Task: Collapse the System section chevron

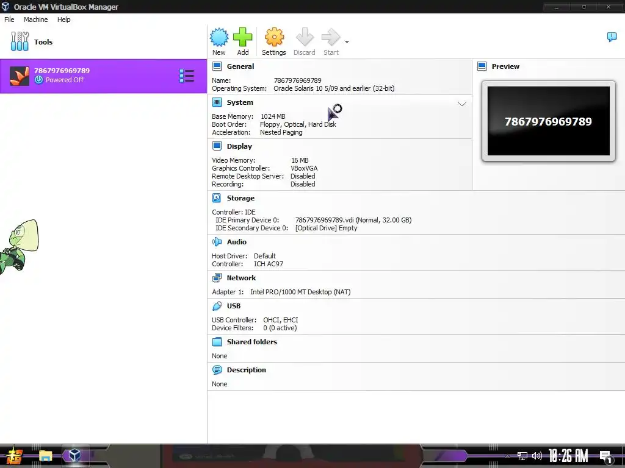Action: (x=461, y=104)
